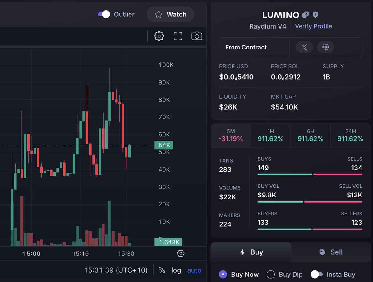Click the 1.648K volume label on axis
The image size is (373, 282).
coord(168,242)
